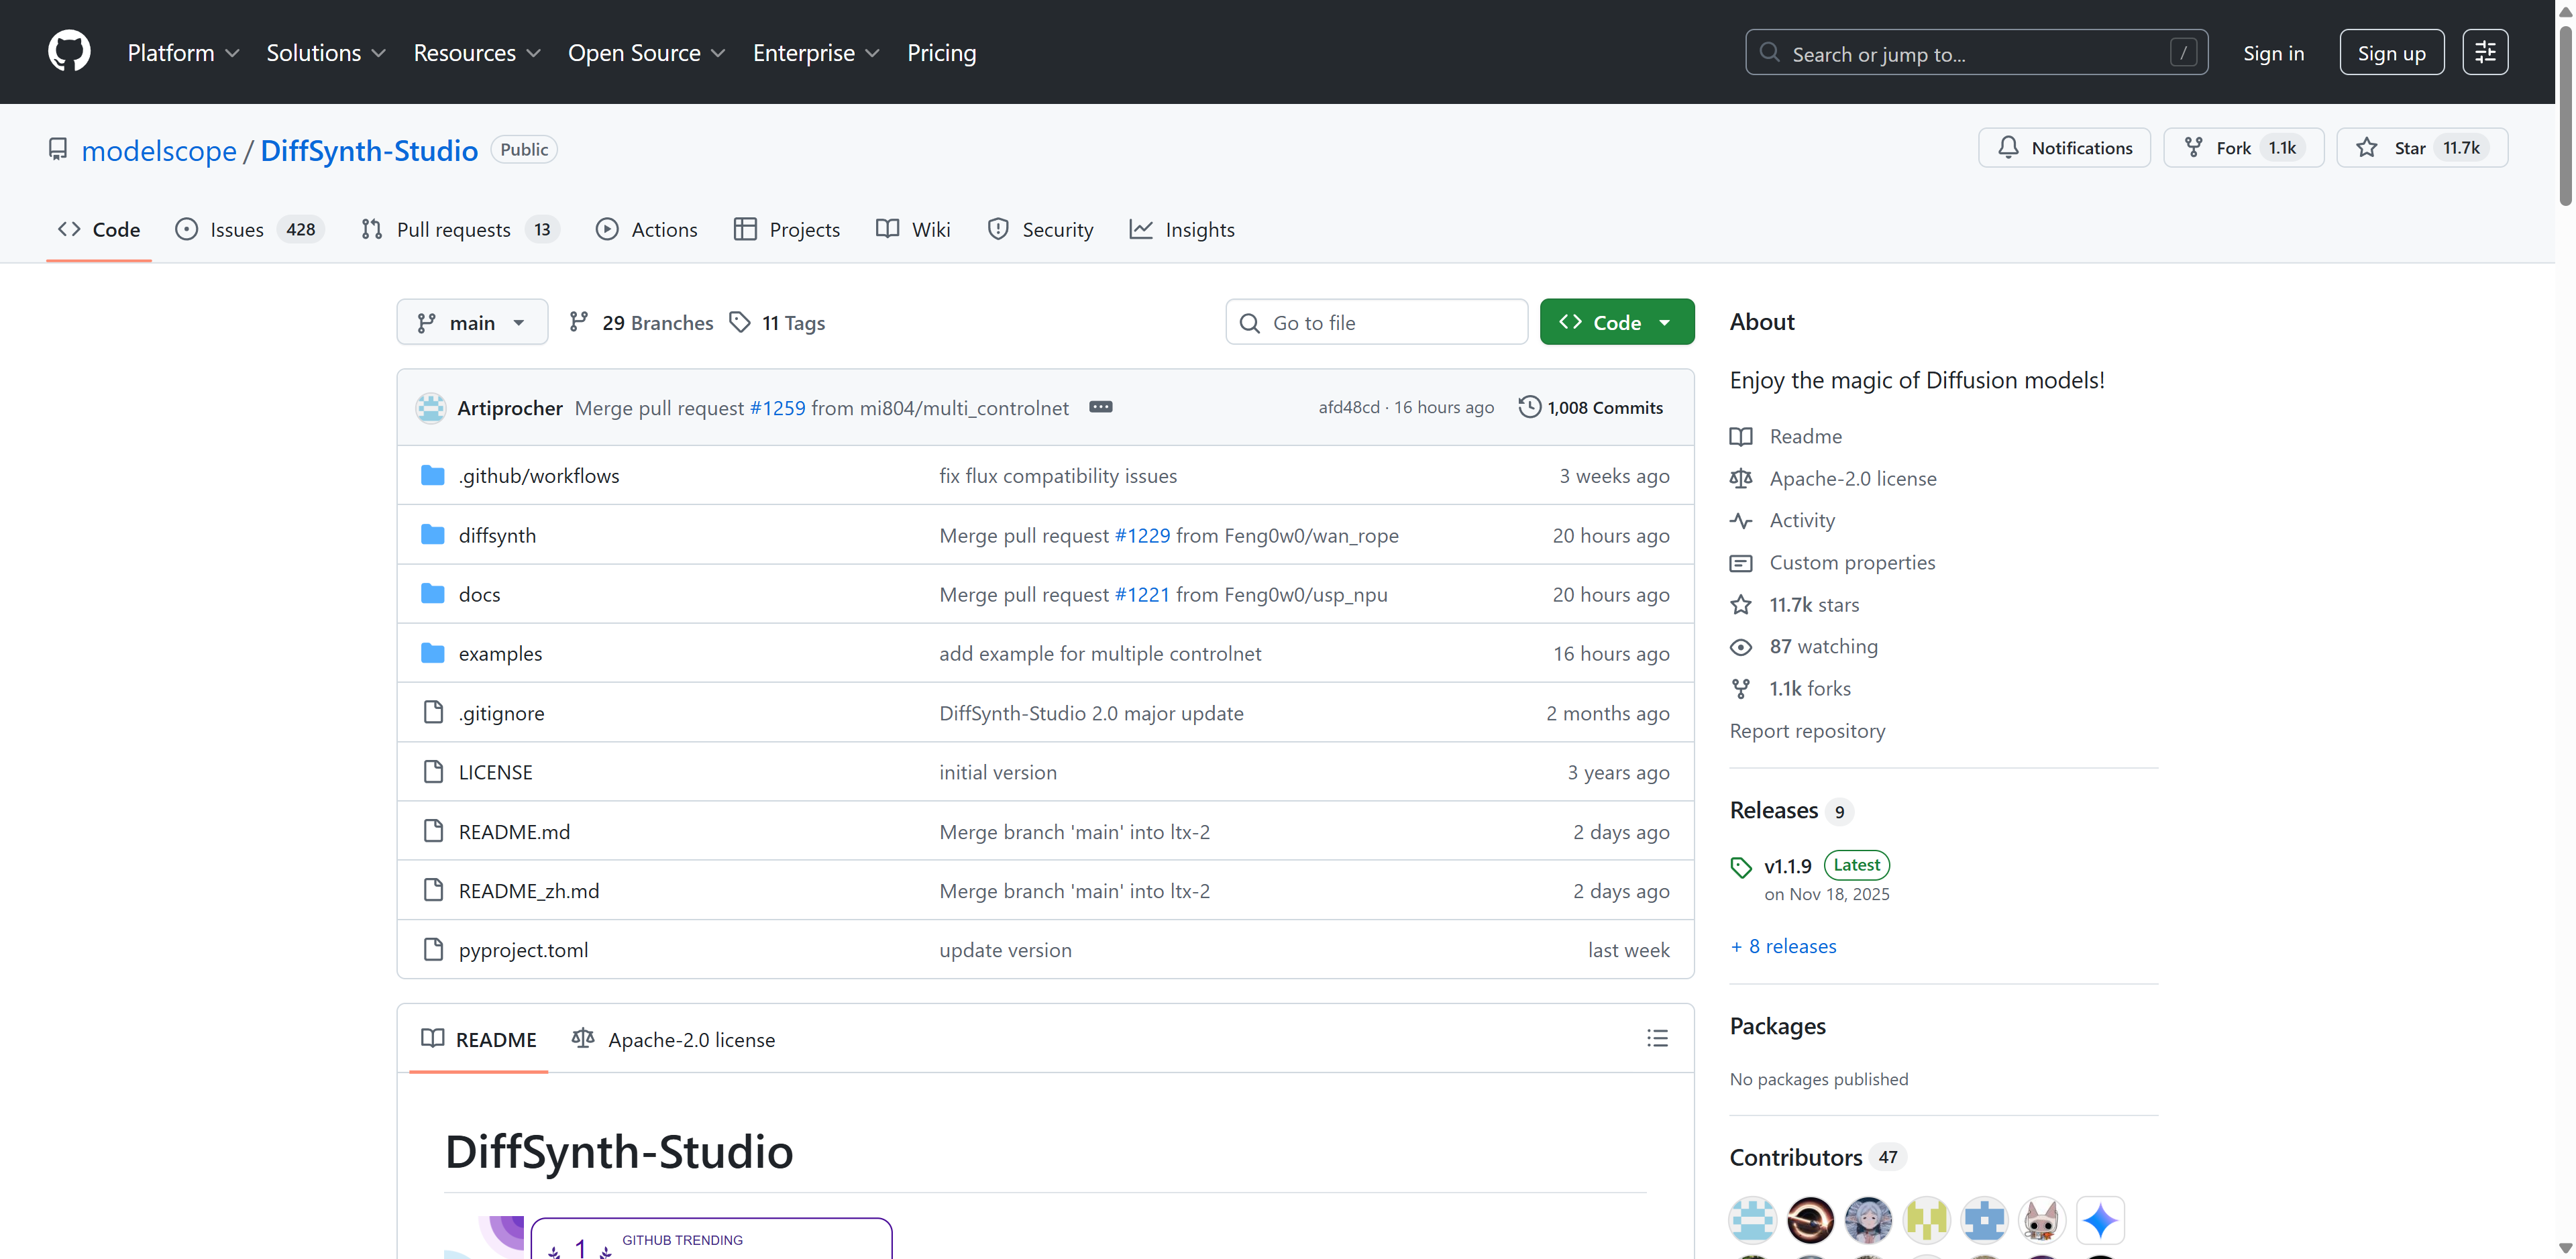Click the Go to file search field
Viewport: 2576px width, 1259px height.
1376,322
